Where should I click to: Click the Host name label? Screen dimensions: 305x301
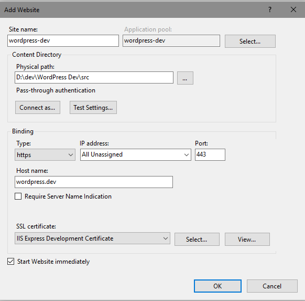(32, 171)
